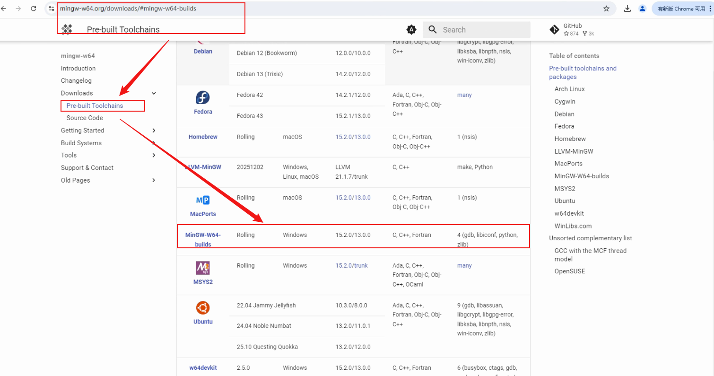The width and height of the screenshot is (714, 376).
Task: Jump to MacPorts in table of contents
Action: 568,164
